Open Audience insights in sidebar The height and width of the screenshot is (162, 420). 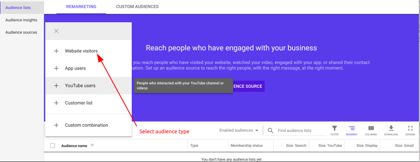coord(21,20)
